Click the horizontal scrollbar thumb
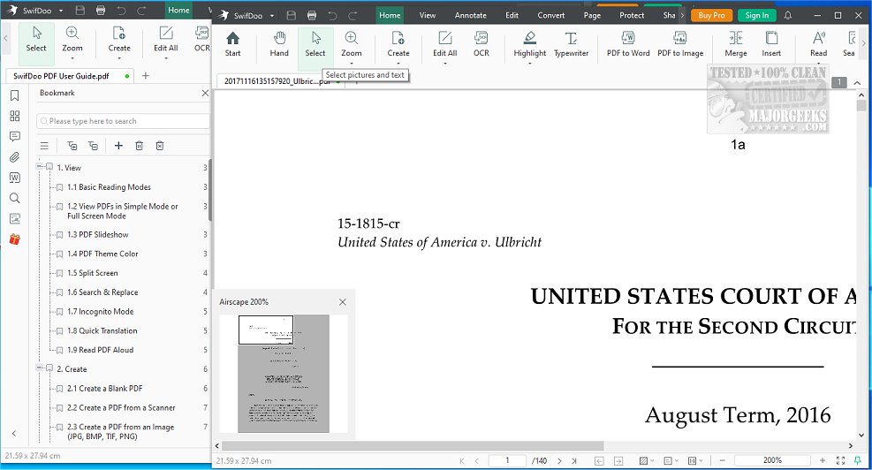 413,445
